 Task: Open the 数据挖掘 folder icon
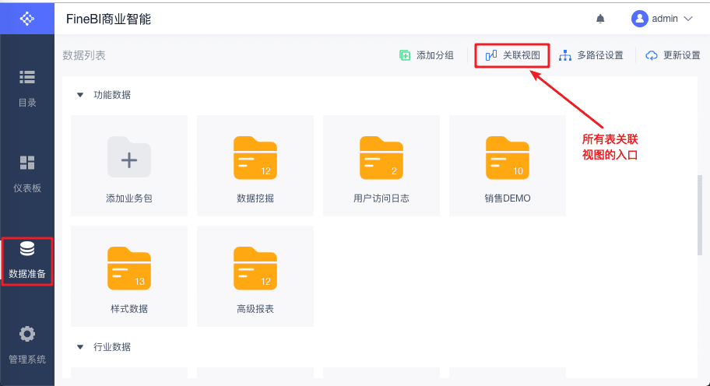(255, 157)
